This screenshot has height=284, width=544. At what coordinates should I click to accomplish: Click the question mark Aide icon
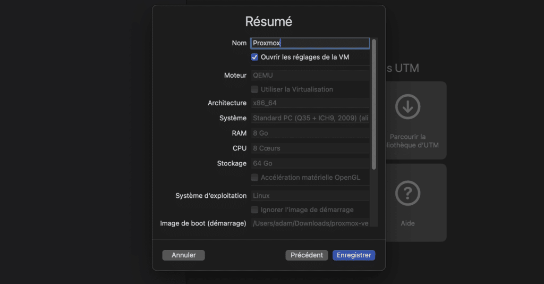coord(407,193)
